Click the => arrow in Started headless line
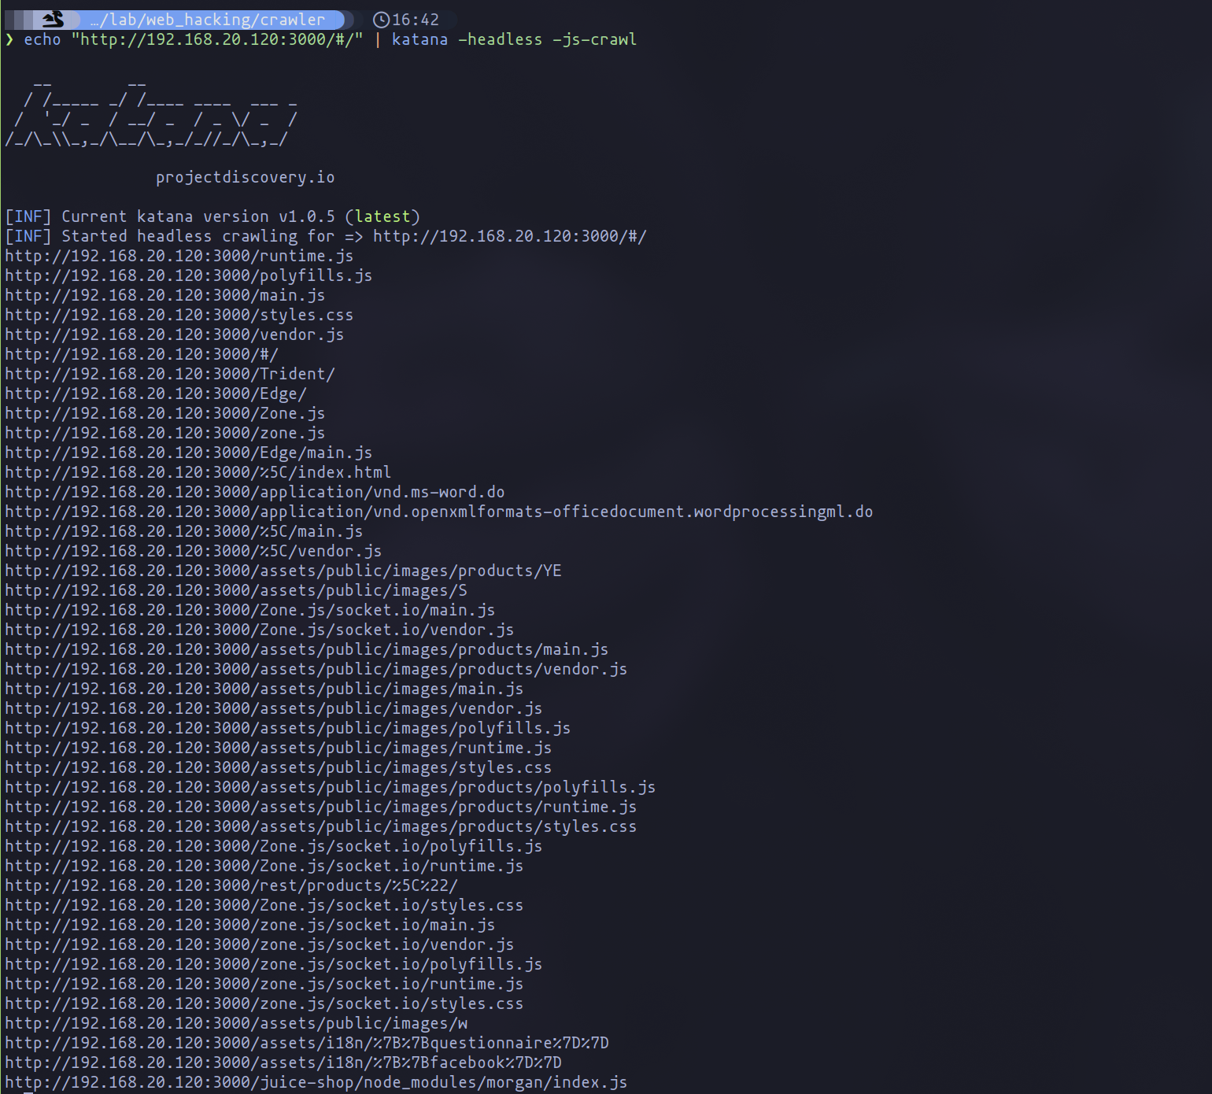Viewport: 1212px width, 1094px height. pyautogui.click(x=353, y=236)
